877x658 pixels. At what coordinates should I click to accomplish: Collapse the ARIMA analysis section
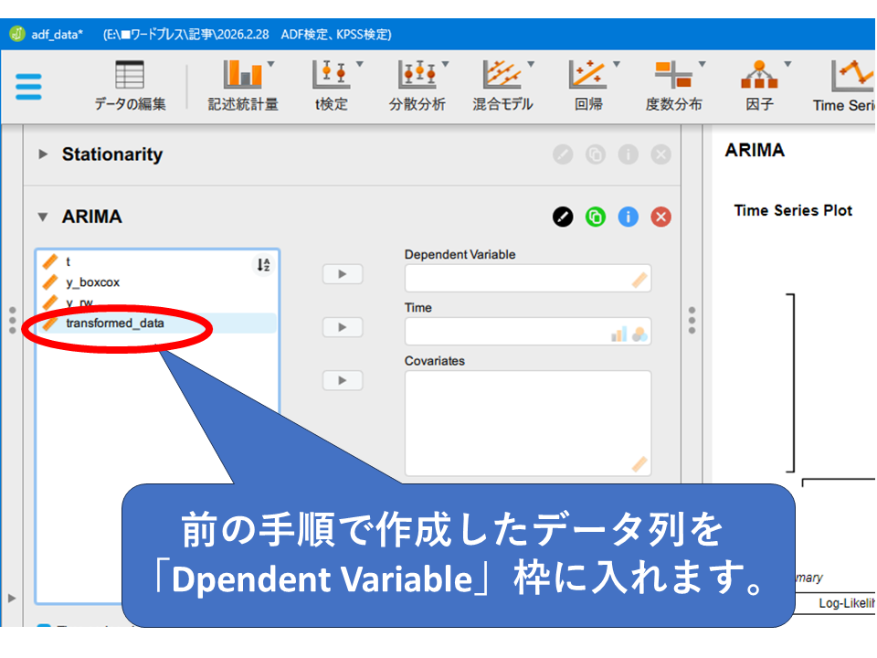[43, 218]
